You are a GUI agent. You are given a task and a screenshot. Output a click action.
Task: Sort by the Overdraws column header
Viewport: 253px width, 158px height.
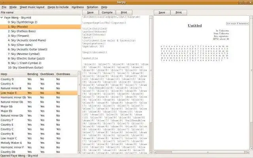(x=66, y=74)
